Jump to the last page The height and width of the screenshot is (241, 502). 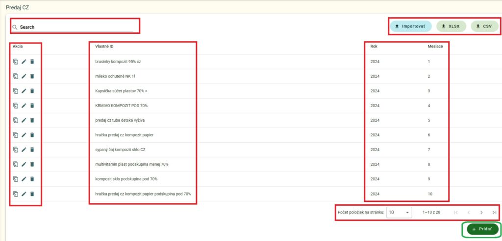coord(494,213)
